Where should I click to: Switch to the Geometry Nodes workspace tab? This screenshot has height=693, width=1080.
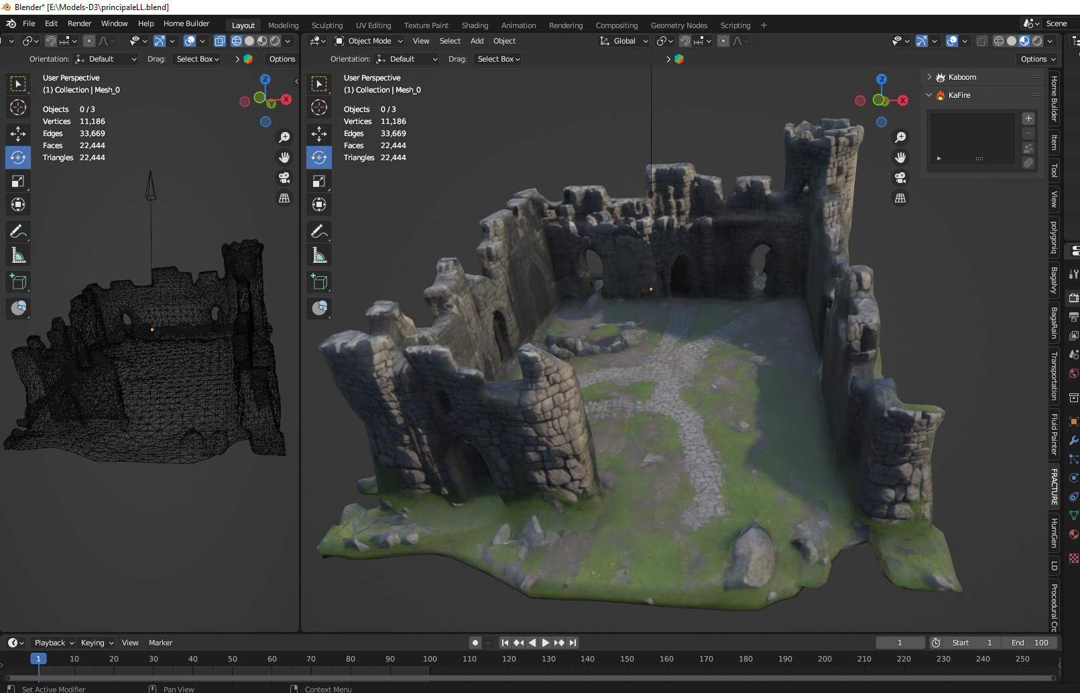(679, 25)
